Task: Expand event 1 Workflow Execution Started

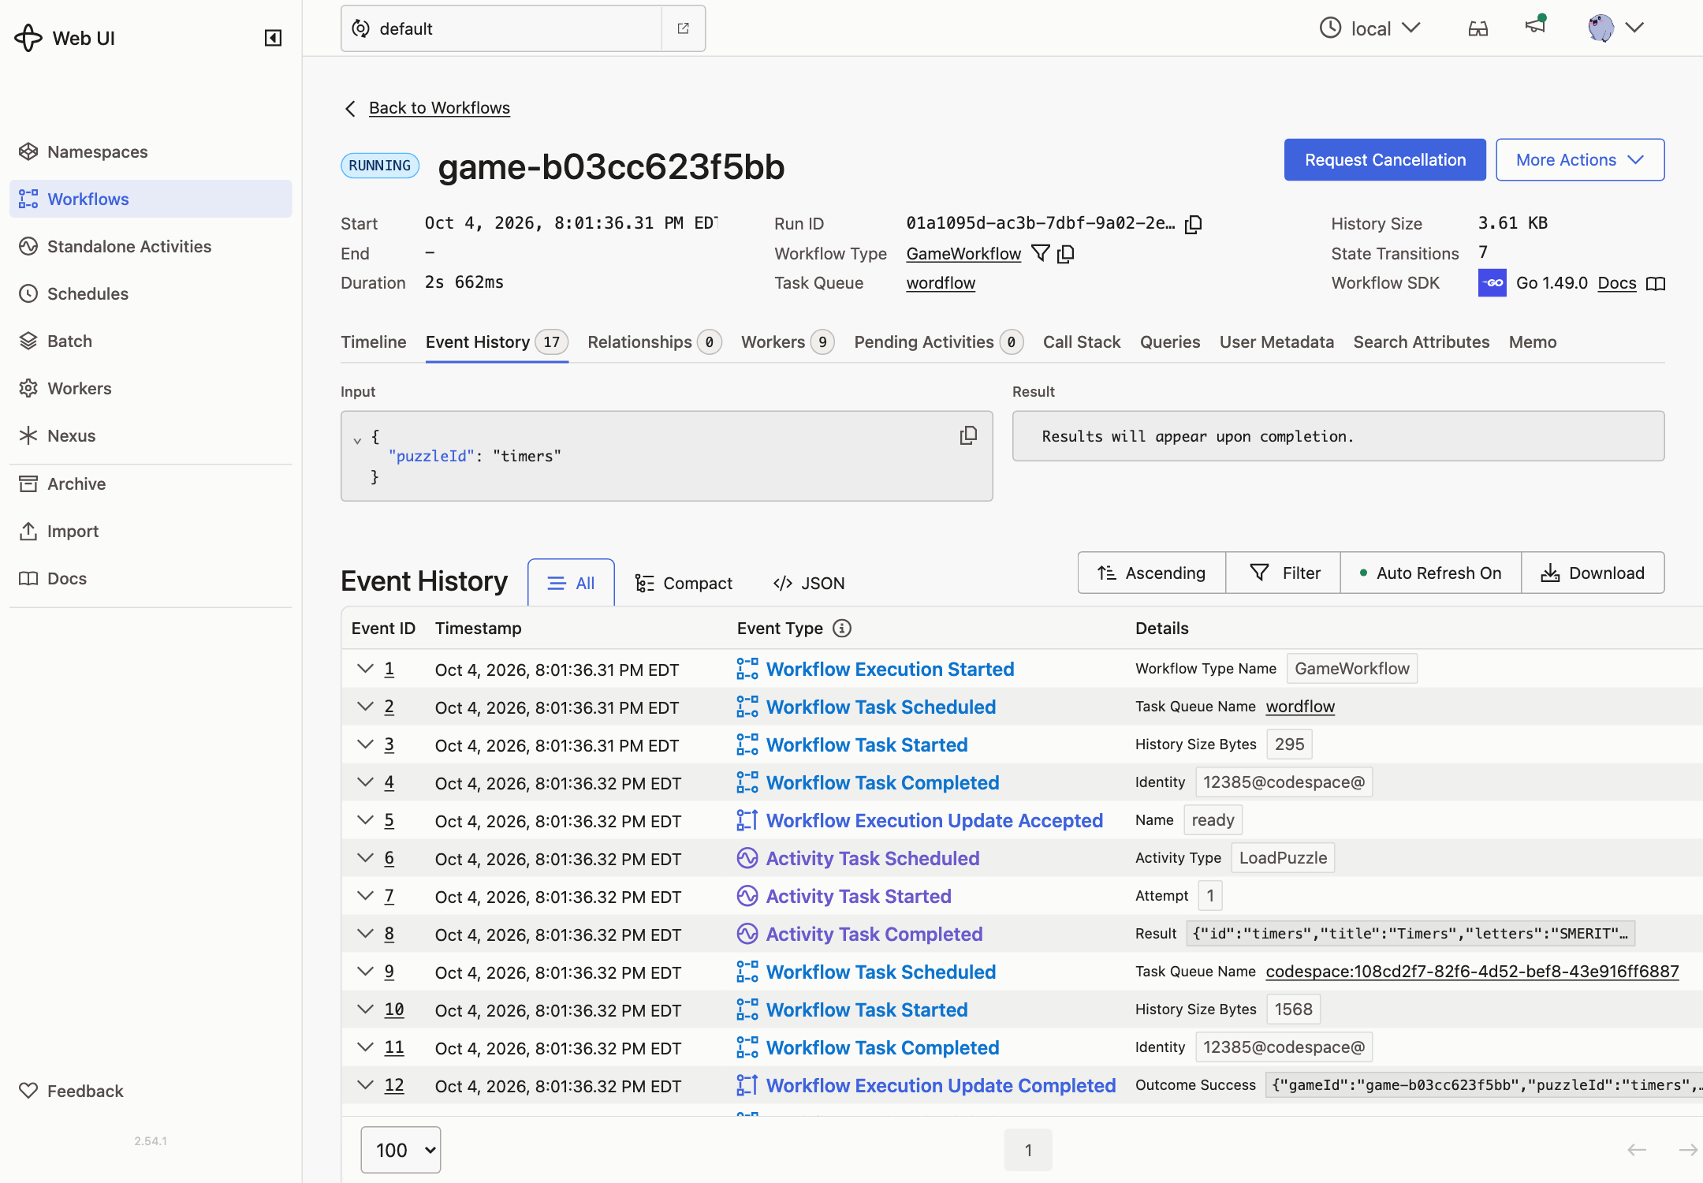Action: click(364, 669)
